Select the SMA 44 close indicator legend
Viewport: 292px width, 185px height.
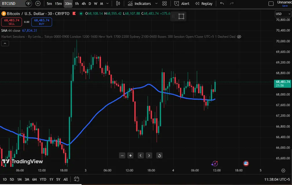click(x=11, y=31)
